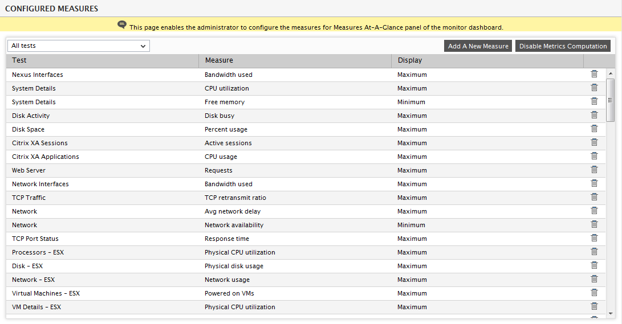Delete the Web Server Requests row
Viewport: 622px width, 324px height.
pos(594,170)
